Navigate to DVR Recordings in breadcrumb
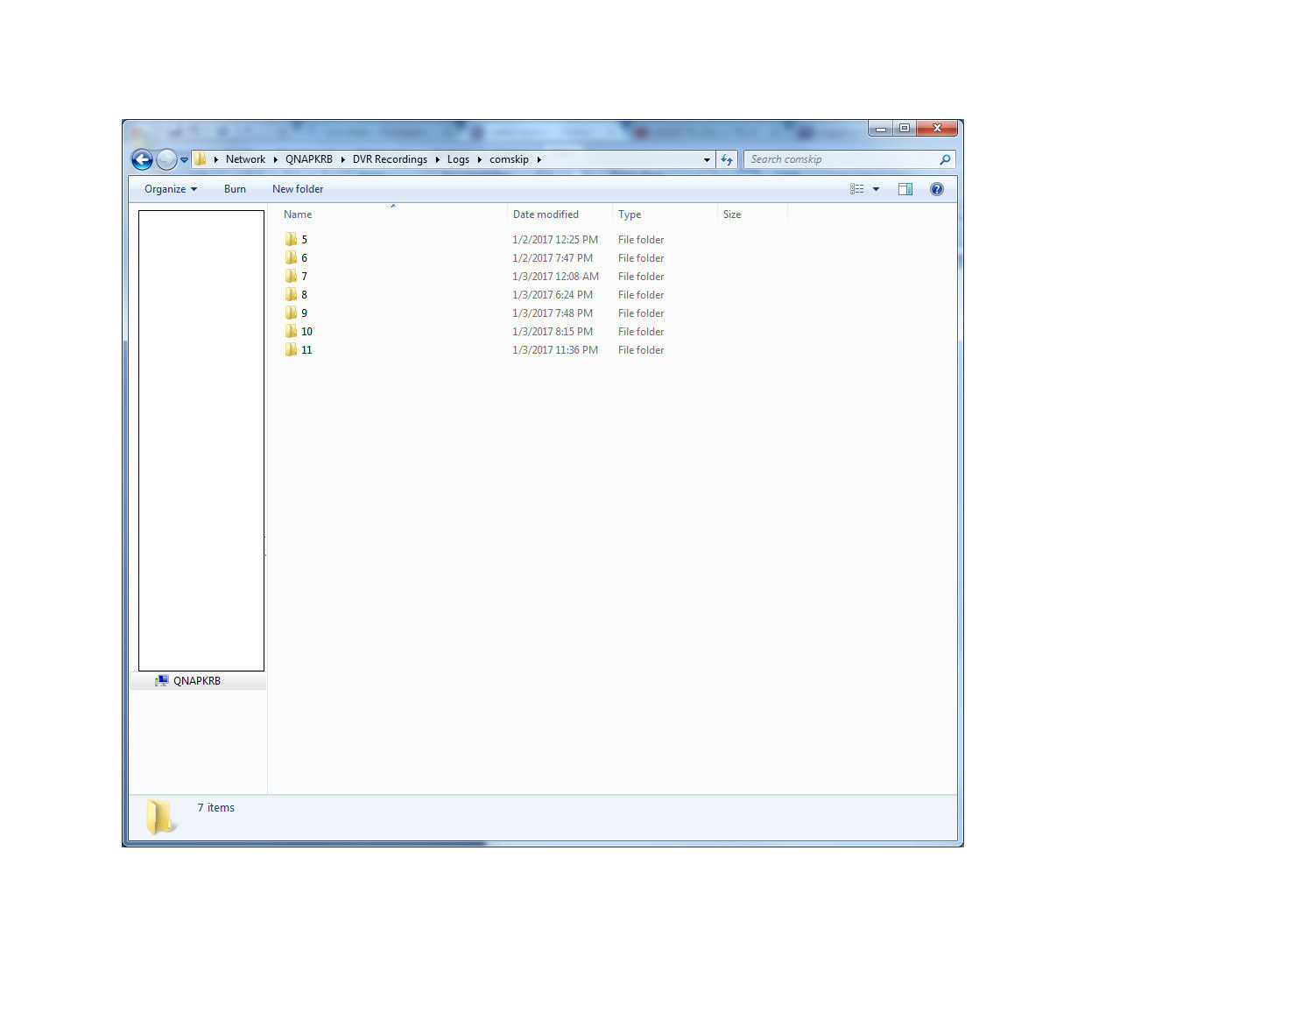The image size is (1310, 1012). (390, 159)
